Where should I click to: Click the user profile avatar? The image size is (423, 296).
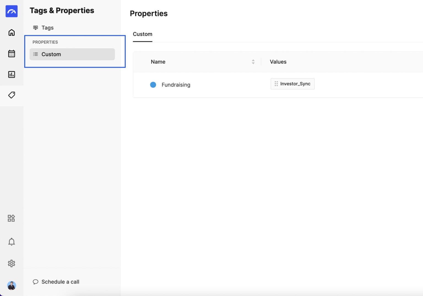coord(12,286)
